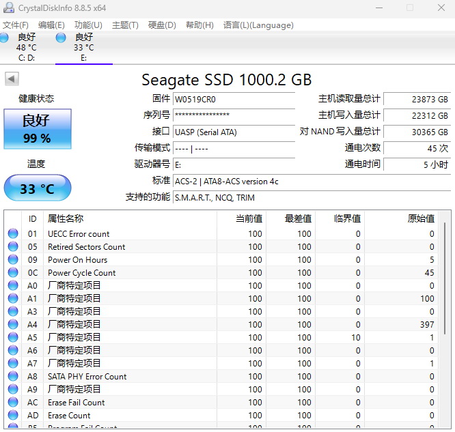This screenshot has height=432, width=455.
Task: Click status circle for Erase Fail Count row
Action: pos(13,402)
